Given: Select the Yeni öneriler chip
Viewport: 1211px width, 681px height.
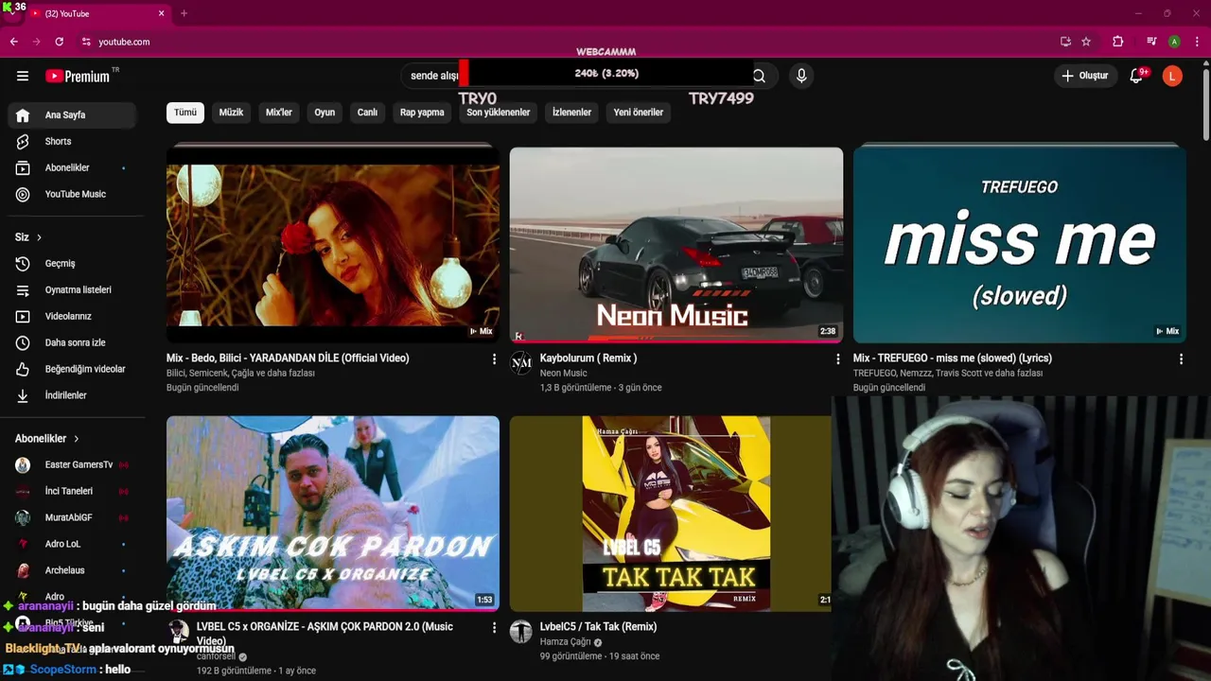Looking at the screenshot, I should tap(639, 112).
